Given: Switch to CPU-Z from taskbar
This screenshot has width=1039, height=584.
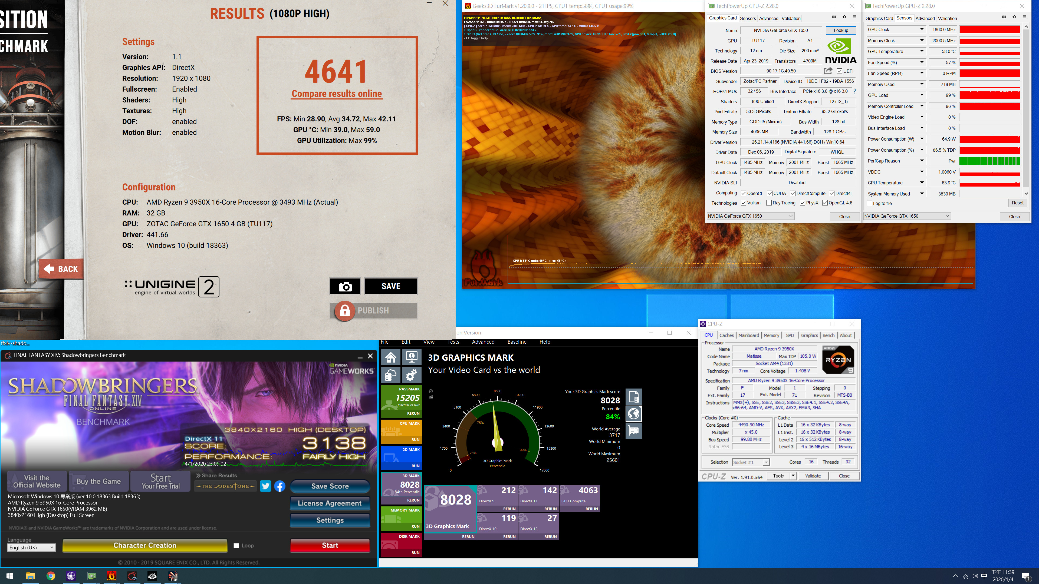Looking at the screenshot, I should pos(71,576).
